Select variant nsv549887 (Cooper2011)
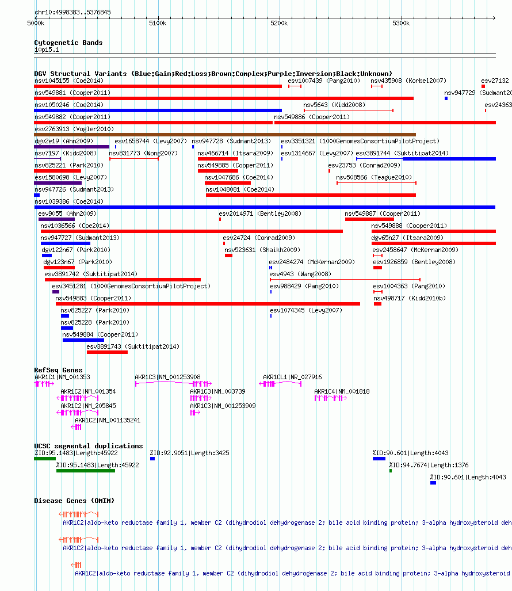 click(x=383, y=213)
